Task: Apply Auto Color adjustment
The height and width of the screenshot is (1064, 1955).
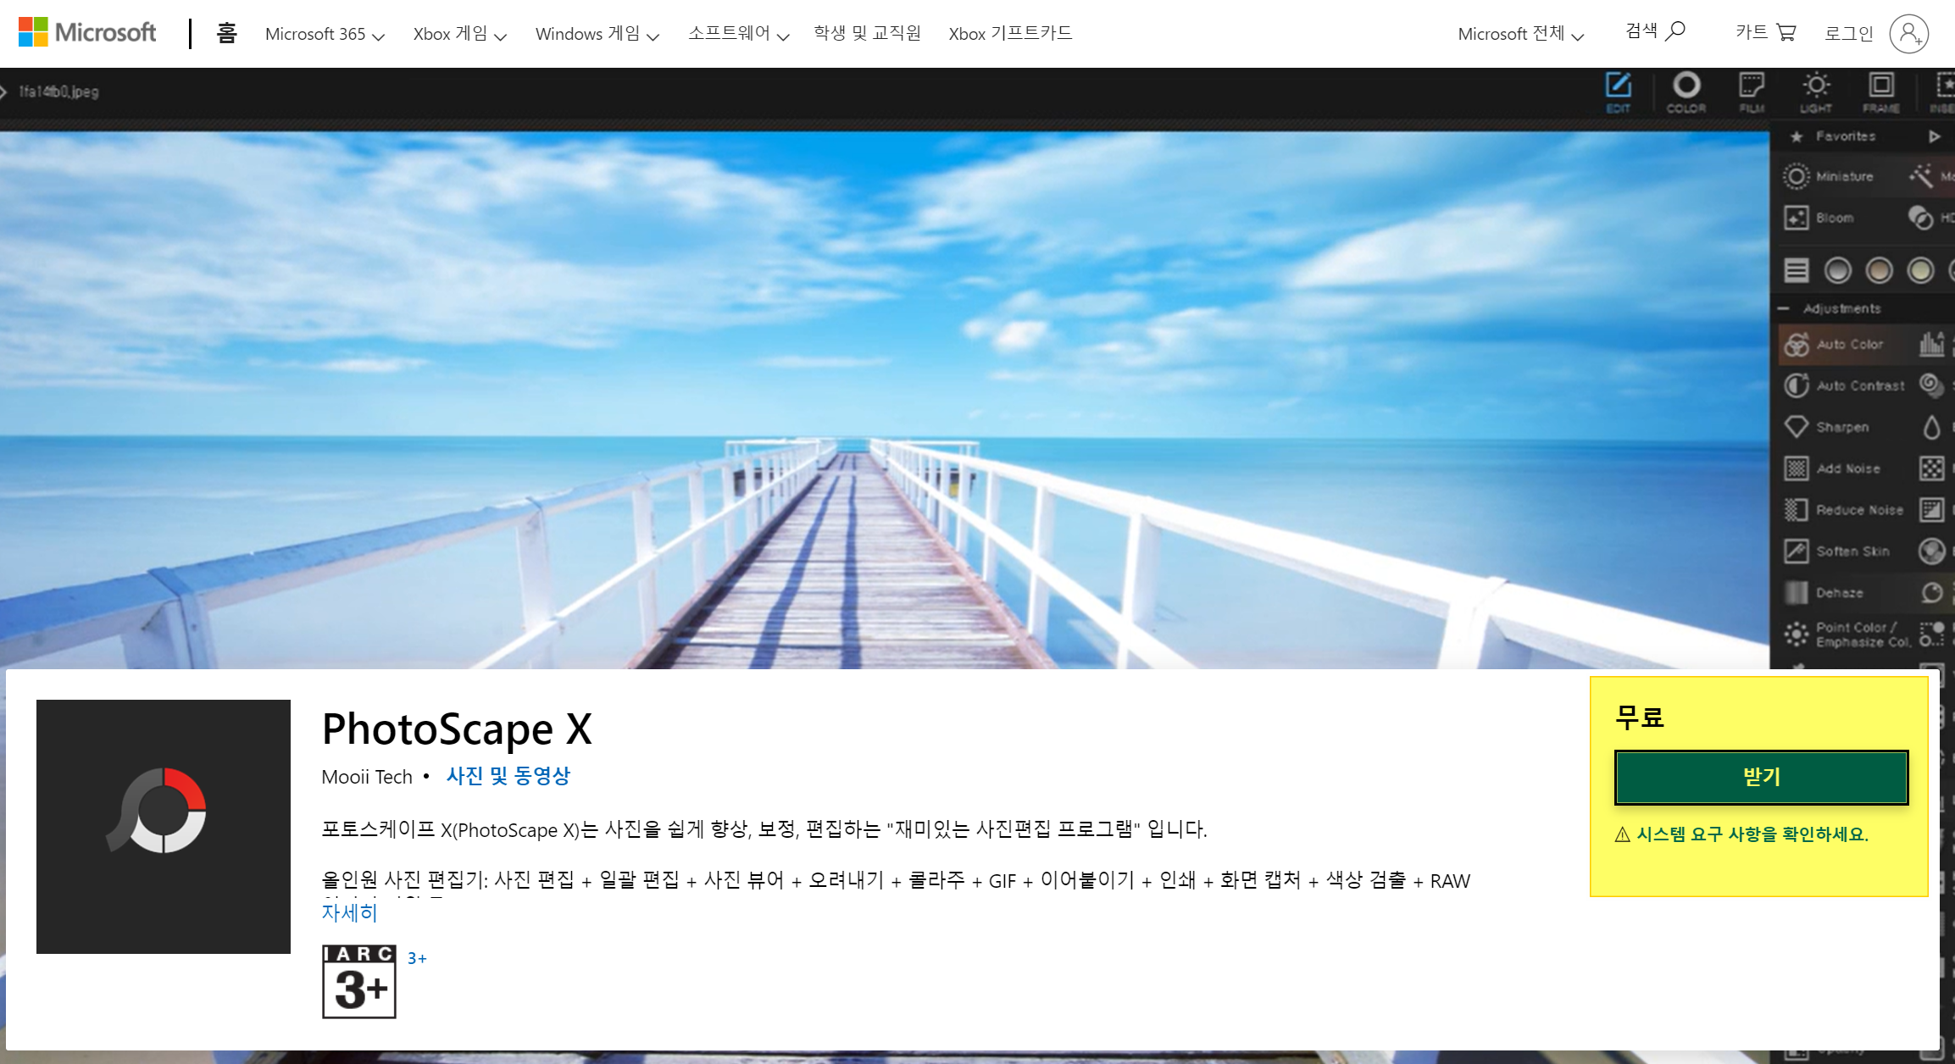Action: click(1834, 344)
